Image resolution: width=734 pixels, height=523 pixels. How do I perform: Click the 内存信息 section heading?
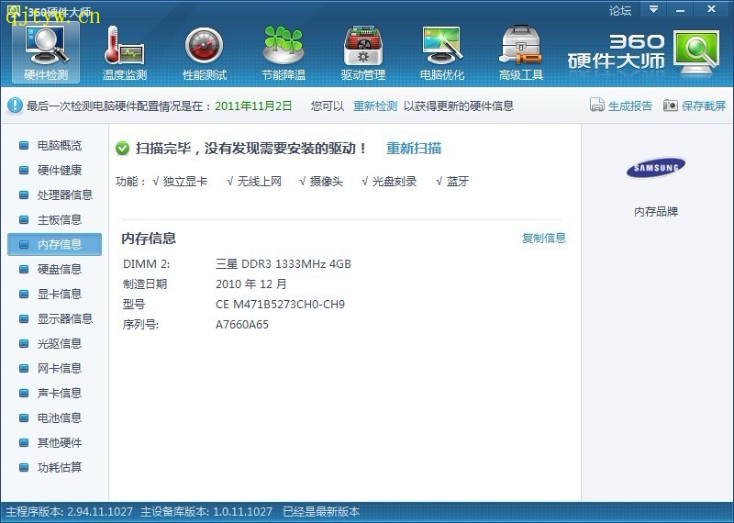149,239
